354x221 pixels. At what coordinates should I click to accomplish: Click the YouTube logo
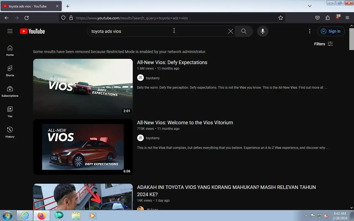pos(32,31)
